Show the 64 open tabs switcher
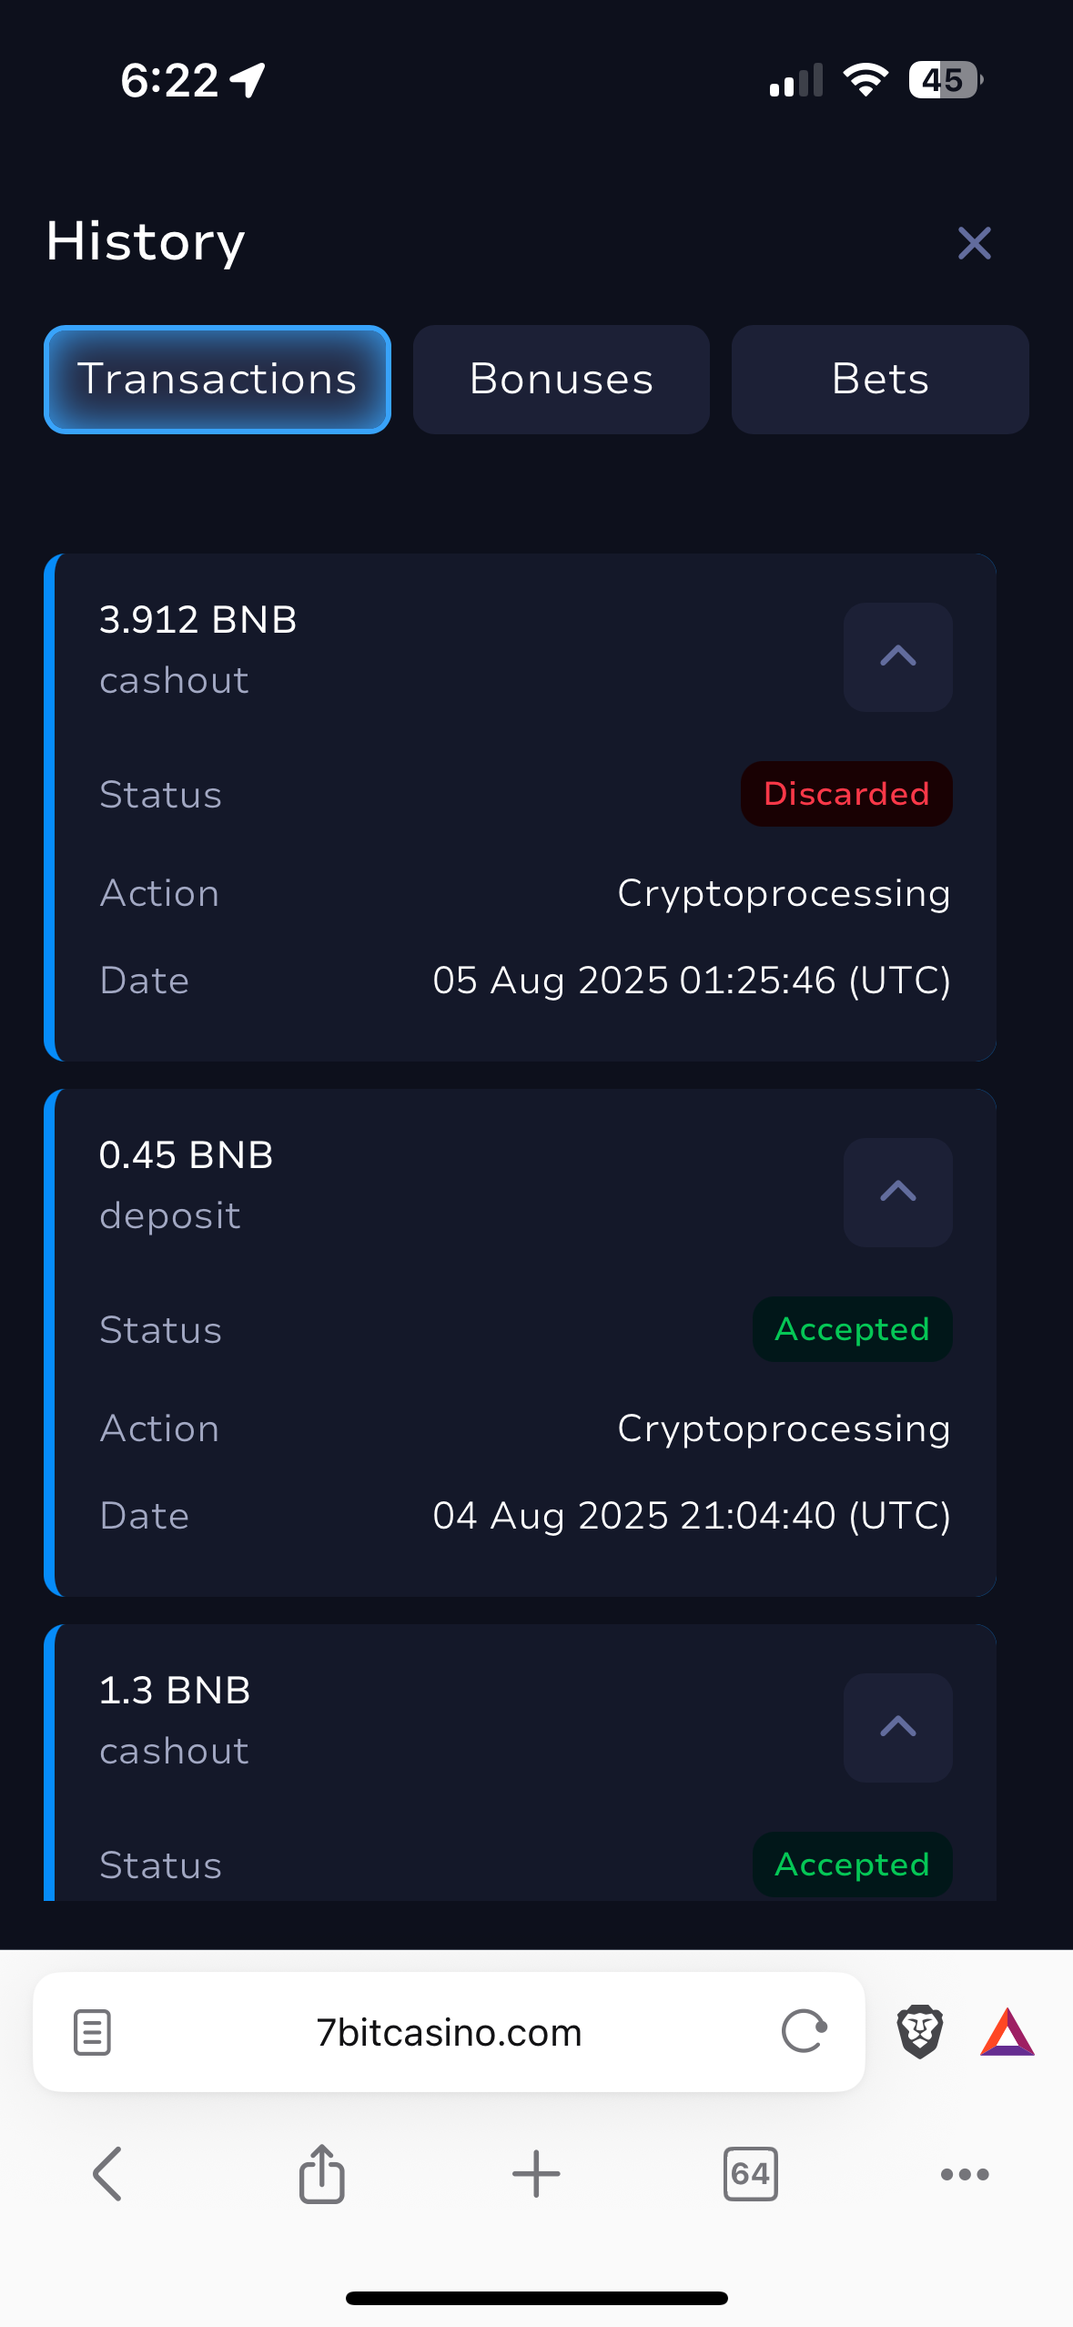The height and width of the screenshot is (2327, 1073). pyautogui.click(x=750, y=2174)
